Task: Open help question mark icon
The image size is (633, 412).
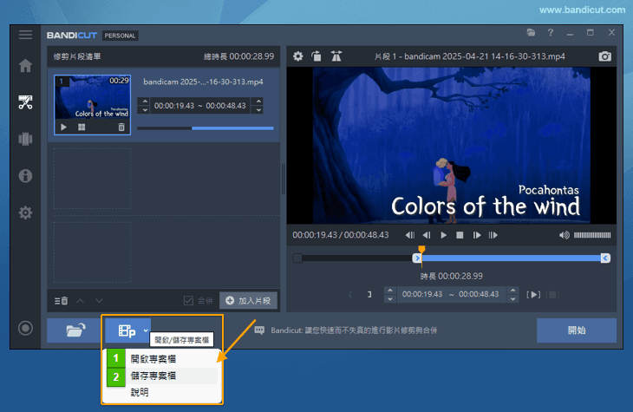Action: pos(551,32)
